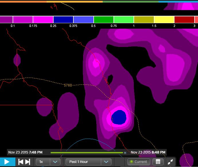Click the green timeline progress bar
The image size is (198, 167).
(x=87, y=153)
